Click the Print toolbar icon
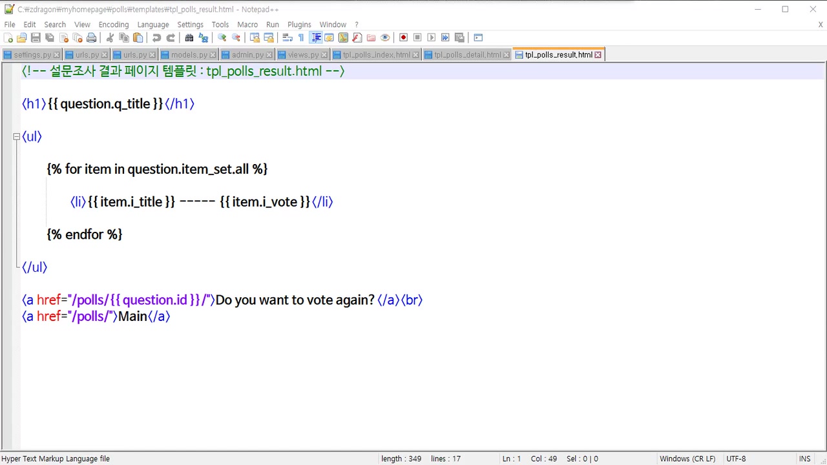 [x=91, y=37]
